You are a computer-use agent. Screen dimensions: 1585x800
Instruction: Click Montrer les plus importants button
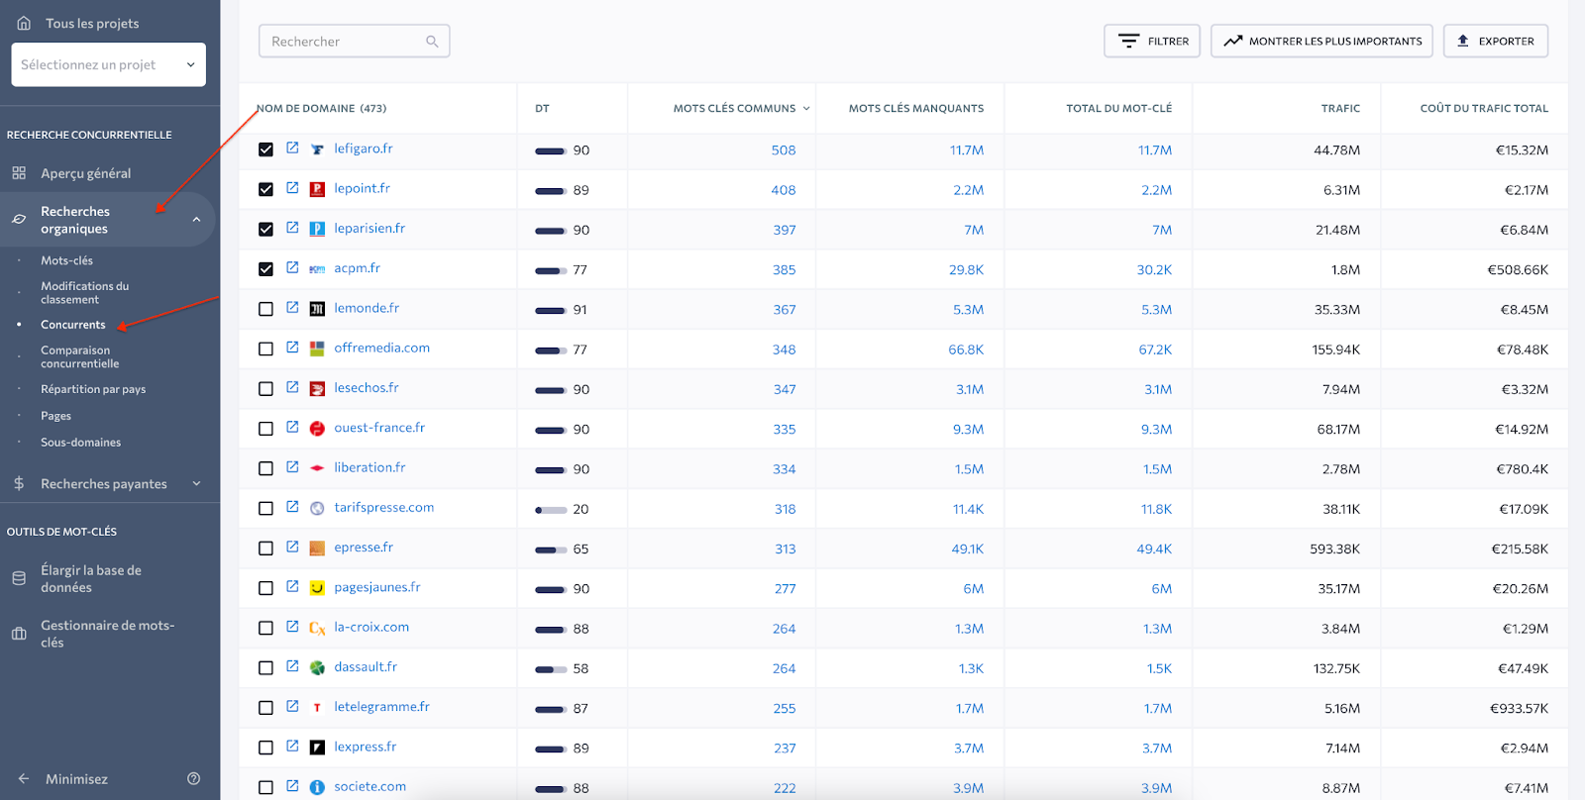pos(1321,41)
